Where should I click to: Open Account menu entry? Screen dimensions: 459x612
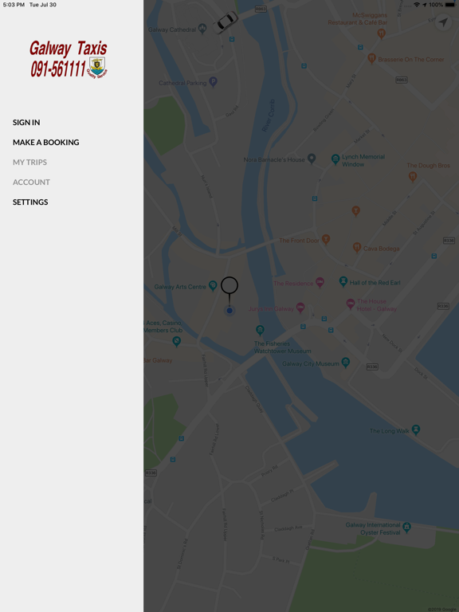point(31,182)
